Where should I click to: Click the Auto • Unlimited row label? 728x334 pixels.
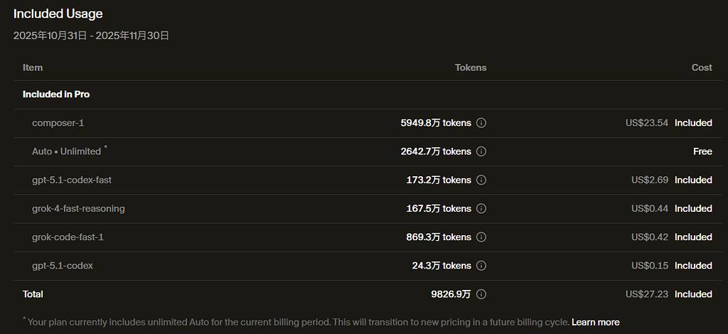[66, 151]
